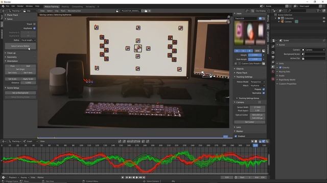Viewport: 327px width, 183px height.
Task: Click the Set Scale button
Action: click(x=12, y=79)
